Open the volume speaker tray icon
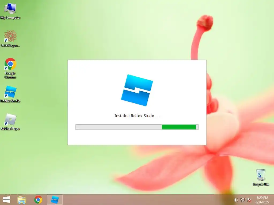 236,200
